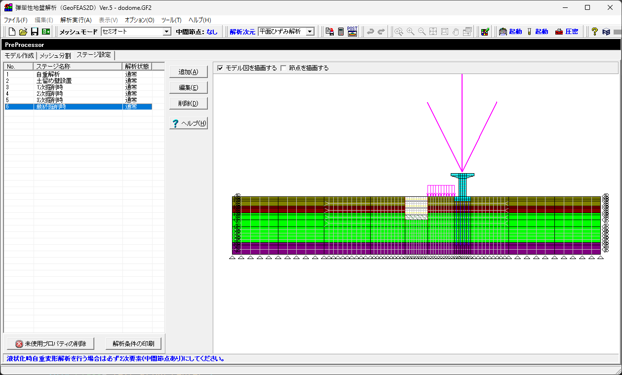Open the 解析実行(A) menu
Image resolution: width=622 pixels, height=375 pixels.
click(76, 20)
